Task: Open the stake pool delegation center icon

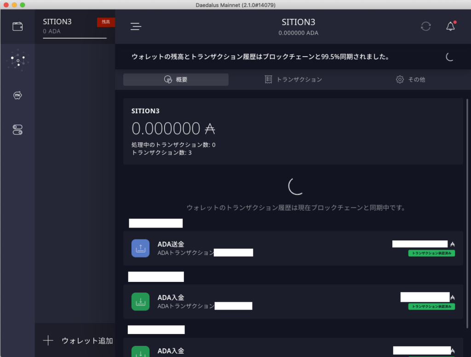Action: (17, 61)
